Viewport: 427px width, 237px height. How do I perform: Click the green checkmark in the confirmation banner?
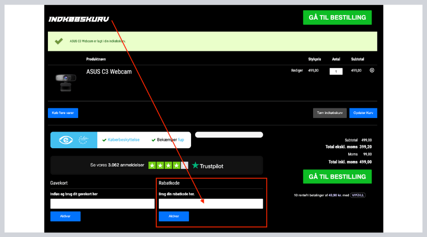coord(58,41)
